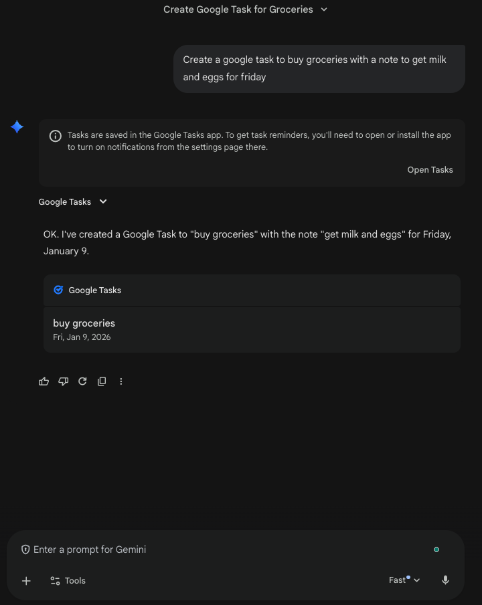Click the Google Tasks icon in the card

pos(59,290)
